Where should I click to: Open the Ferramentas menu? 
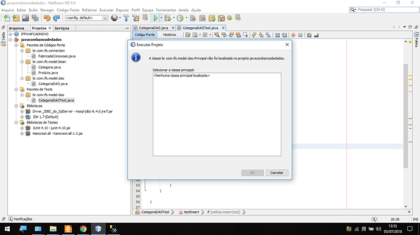coord(166,10)
